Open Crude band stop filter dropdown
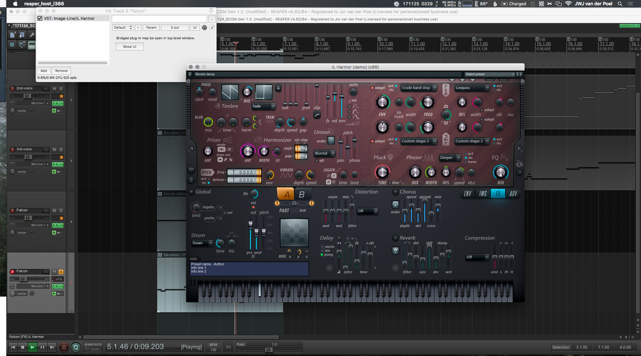 419,88
